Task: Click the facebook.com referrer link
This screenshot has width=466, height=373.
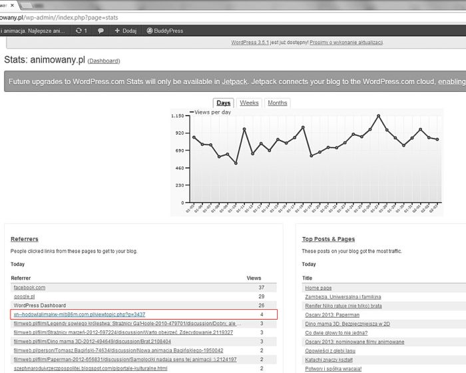Action: (x=29, y=287)
